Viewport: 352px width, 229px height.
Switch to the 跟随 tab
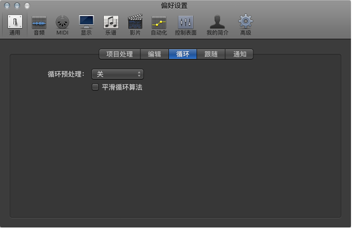[x=211, y=54]
